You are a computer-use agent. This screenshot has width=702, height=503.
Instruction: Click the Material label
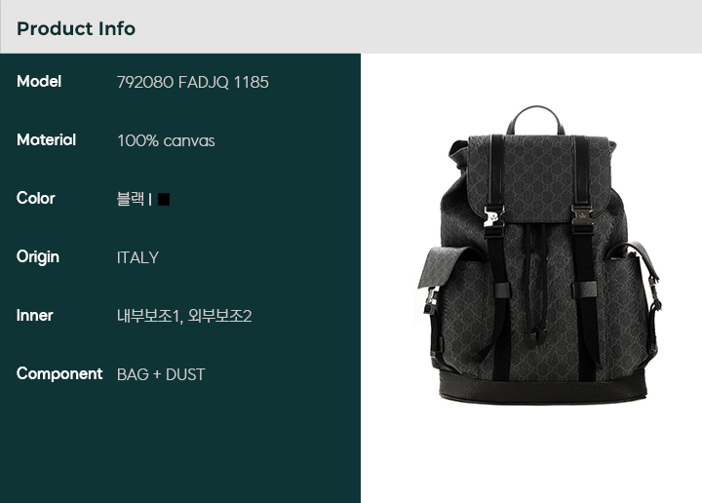(46, 140)
